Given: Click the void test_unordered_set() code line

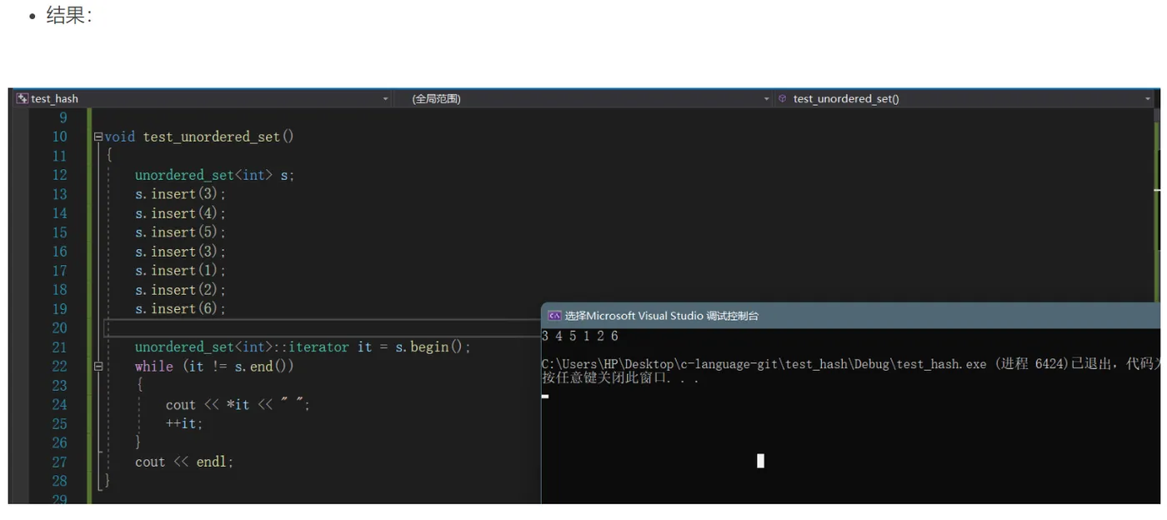Looking at the screenshot, I should (199, 137).
